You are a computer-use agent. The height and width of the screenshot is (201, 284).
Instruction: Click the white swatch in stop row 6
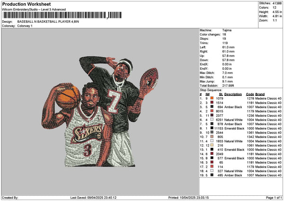click(x=212, y=119)
